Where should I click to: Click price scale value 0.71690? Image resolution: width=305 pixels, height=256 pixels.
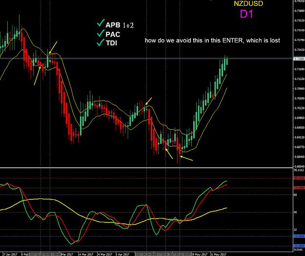[x=300, y=69]
